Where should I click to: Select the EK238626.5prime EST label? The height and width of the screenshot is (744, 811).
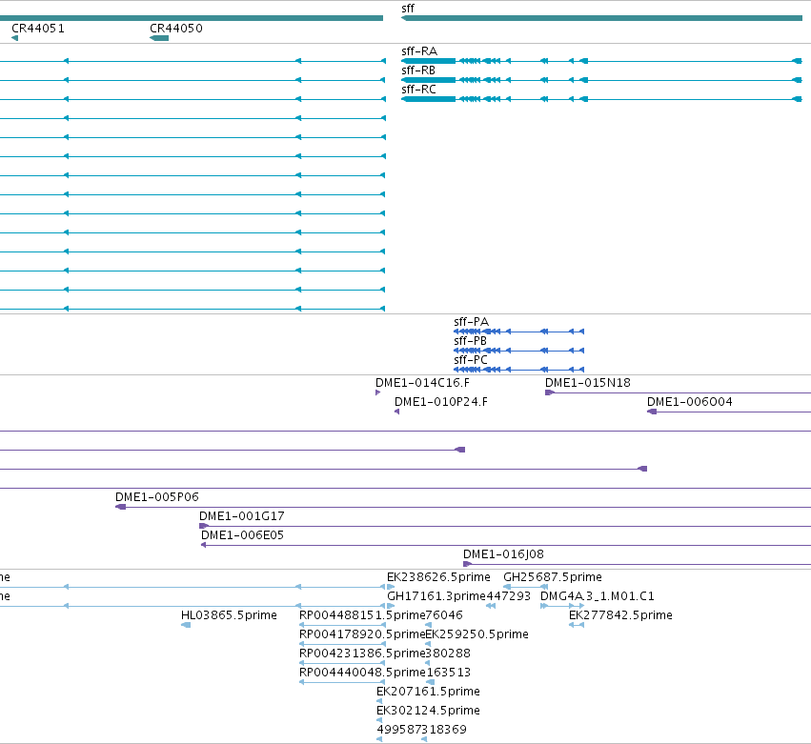(438, 577)
